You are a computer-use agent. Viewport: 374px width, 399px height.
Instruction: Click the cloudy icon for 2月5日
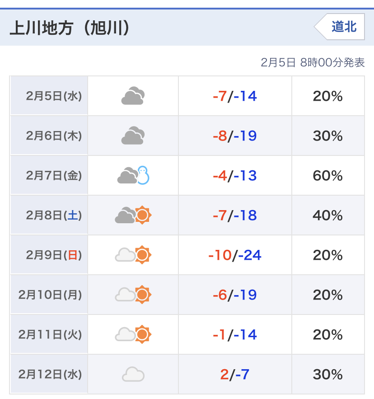(133, 96)
